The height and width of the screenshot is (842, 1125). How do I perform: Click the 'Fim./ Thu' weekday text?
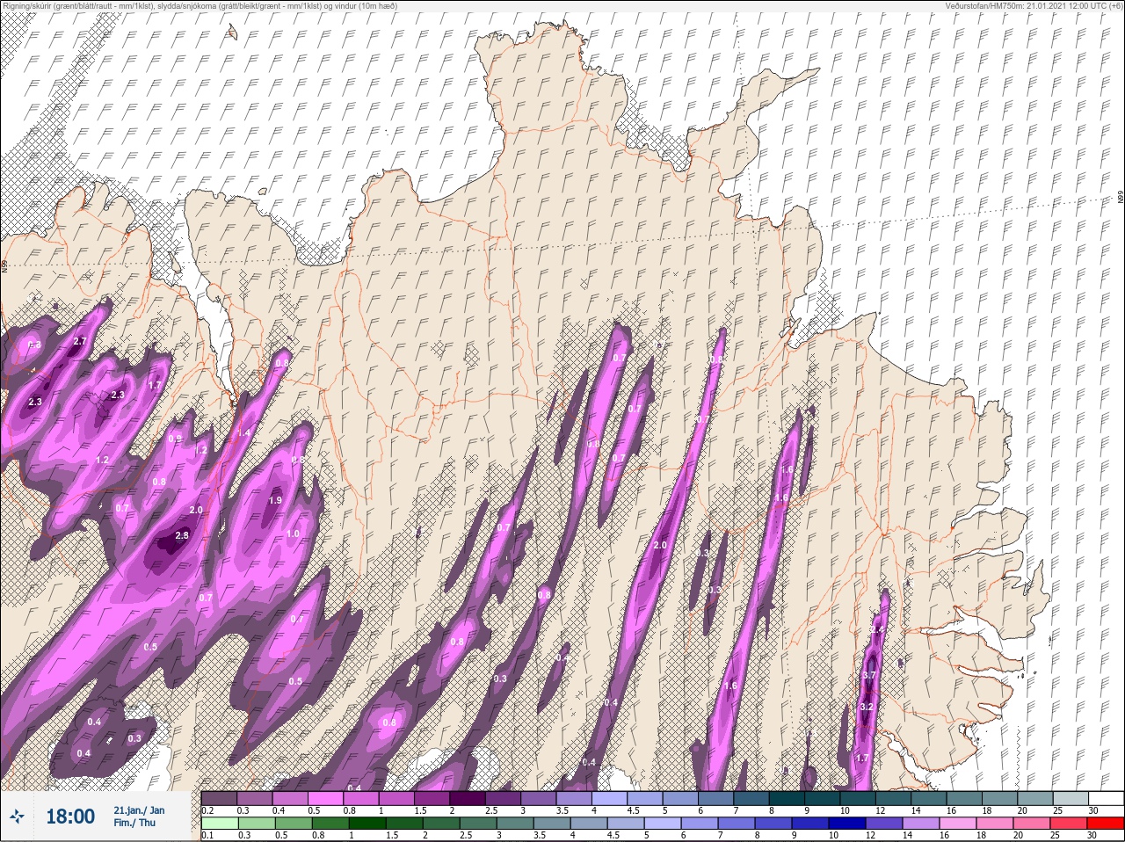134,823
